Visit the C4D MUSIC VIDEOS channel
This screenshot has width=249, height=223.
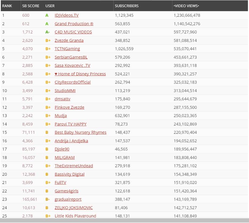pos(73,32)
